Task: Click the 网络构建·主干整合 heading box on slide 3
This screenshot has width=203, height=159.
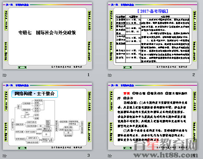Action: point(34,94)
